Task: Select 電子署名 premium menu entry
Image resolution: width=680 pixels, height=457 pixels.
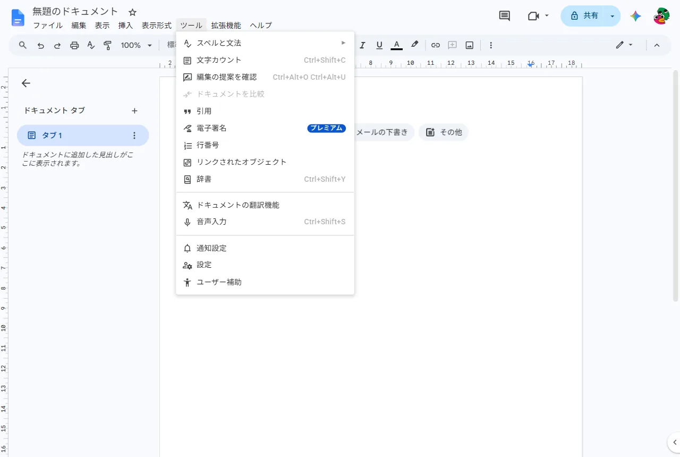Action: (265, 128)
